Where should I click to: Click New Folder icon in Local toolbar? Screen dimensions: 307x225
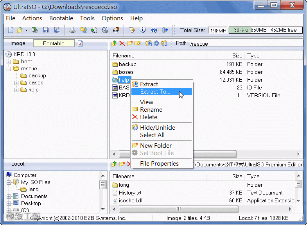tap(122, 164)
